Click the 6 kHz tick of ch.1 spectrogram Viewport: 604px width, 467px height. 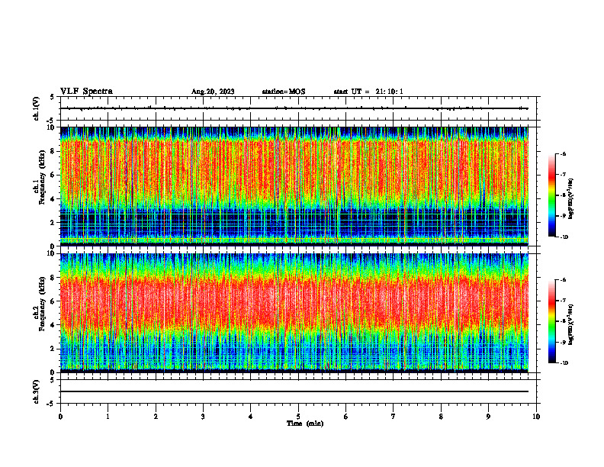click(53, 175)
